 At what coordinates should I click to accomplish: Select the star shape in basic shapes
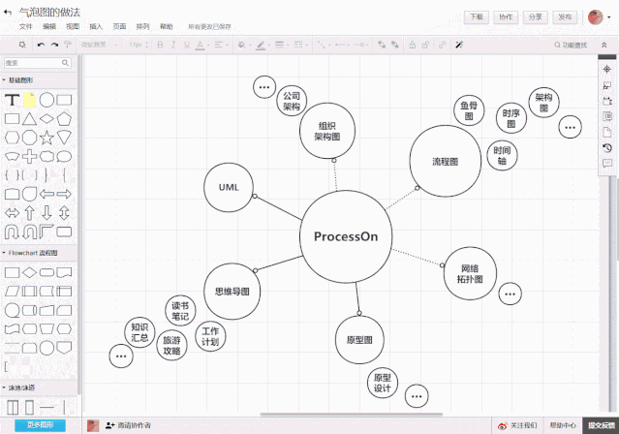pos(46,138)
